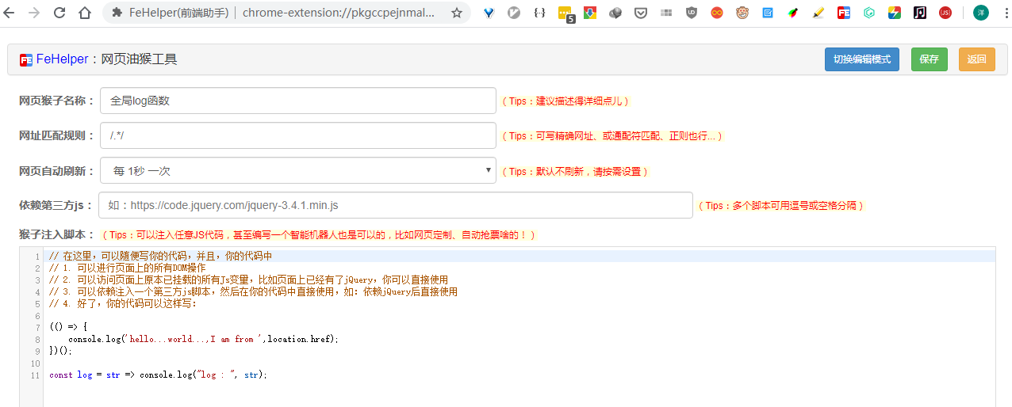Save page with the Pocket extension icon
The width and height of the screenshot is (1012, 407).
pos(641,13)
